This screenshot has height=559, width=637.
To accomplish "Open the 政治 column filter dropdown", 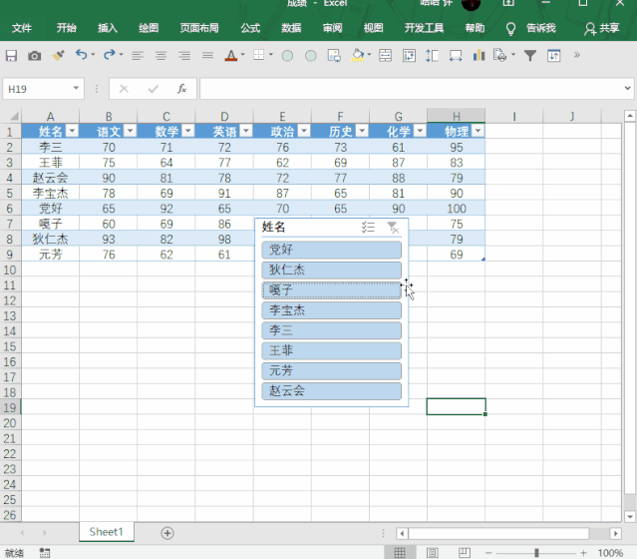I will coord(304,131).
